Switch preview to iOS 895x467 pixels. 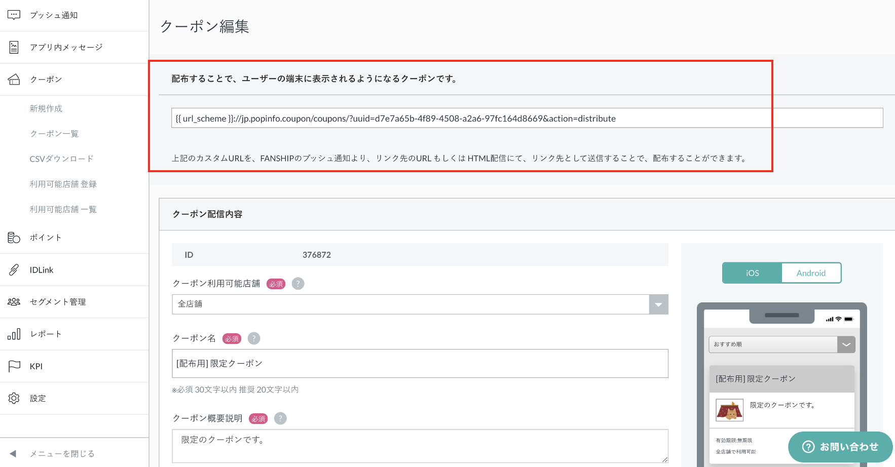coord(752,273)
